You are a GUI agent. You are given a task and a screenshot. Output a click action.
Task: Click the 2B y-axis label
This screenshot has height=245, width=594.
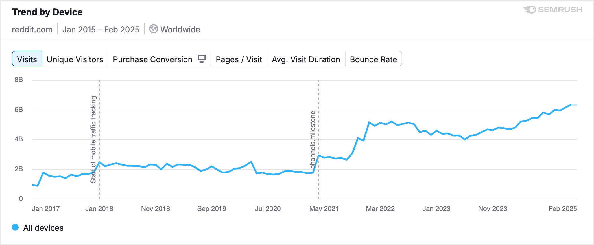pyautogui.click(x=19, y=169)
